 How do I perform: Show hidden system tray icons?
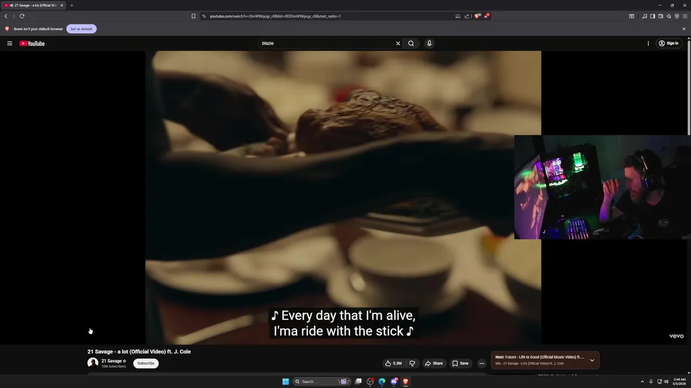tap(642, 382)
